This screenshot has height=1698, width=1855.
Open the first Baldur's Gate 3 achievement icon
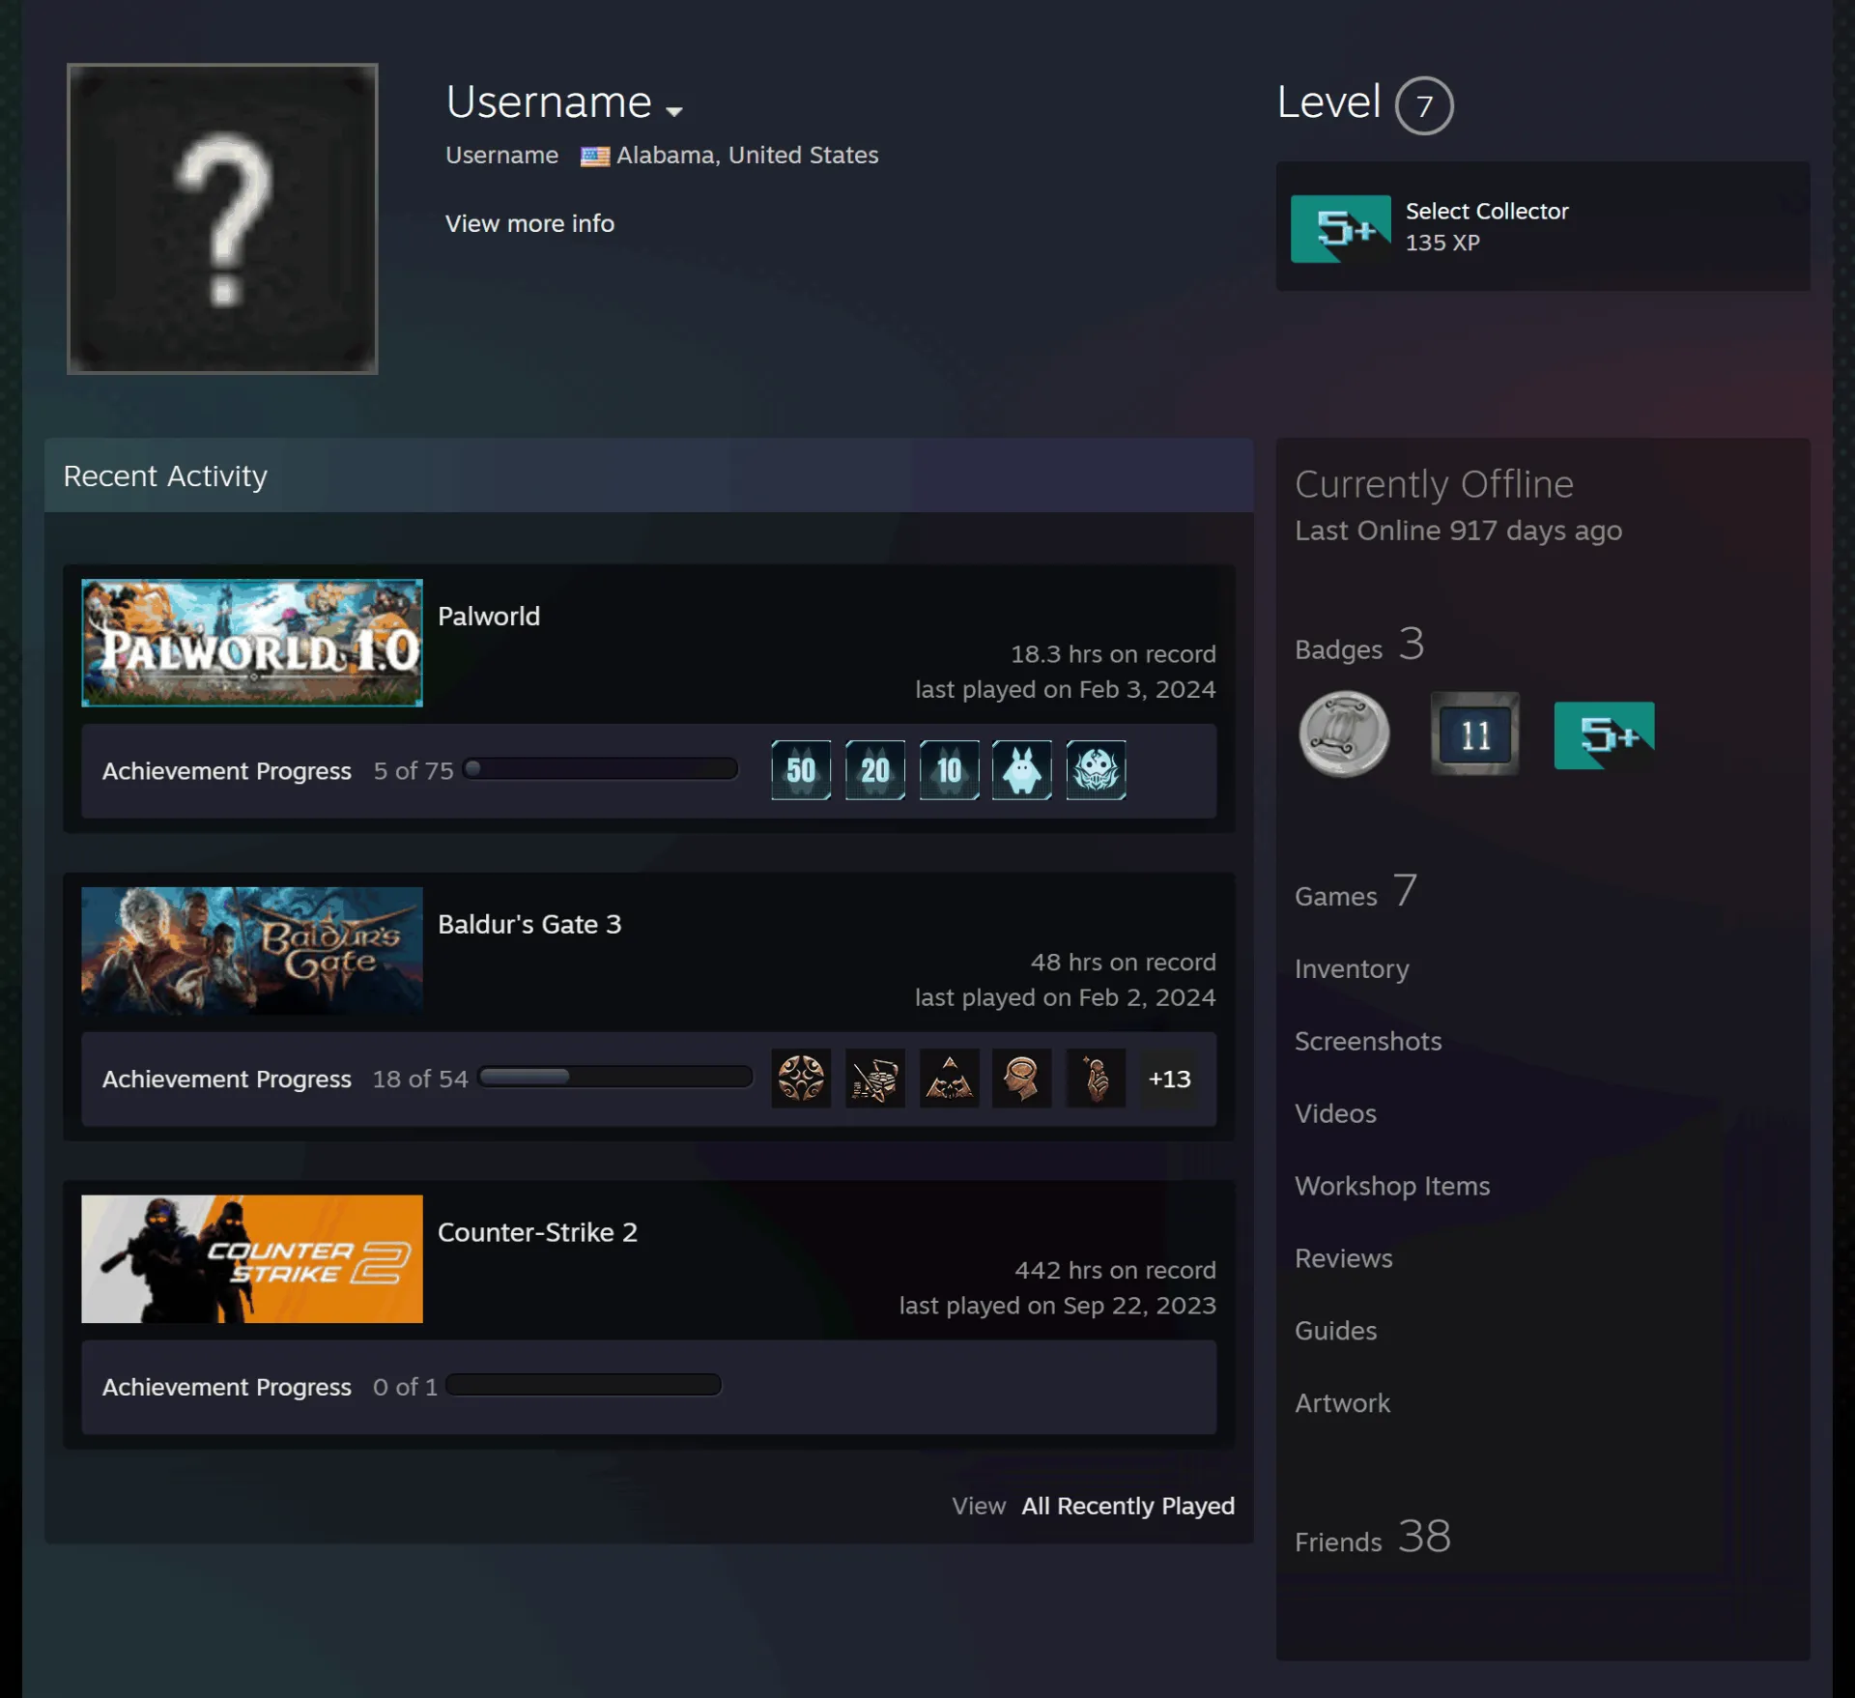click(x=801, y=1079)
